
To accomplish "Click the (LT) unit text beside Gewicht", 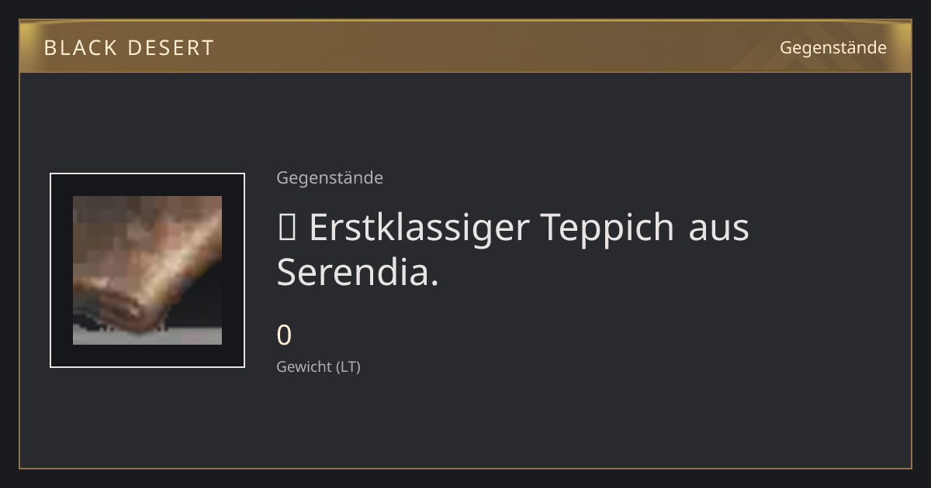I will click(348, 367).
